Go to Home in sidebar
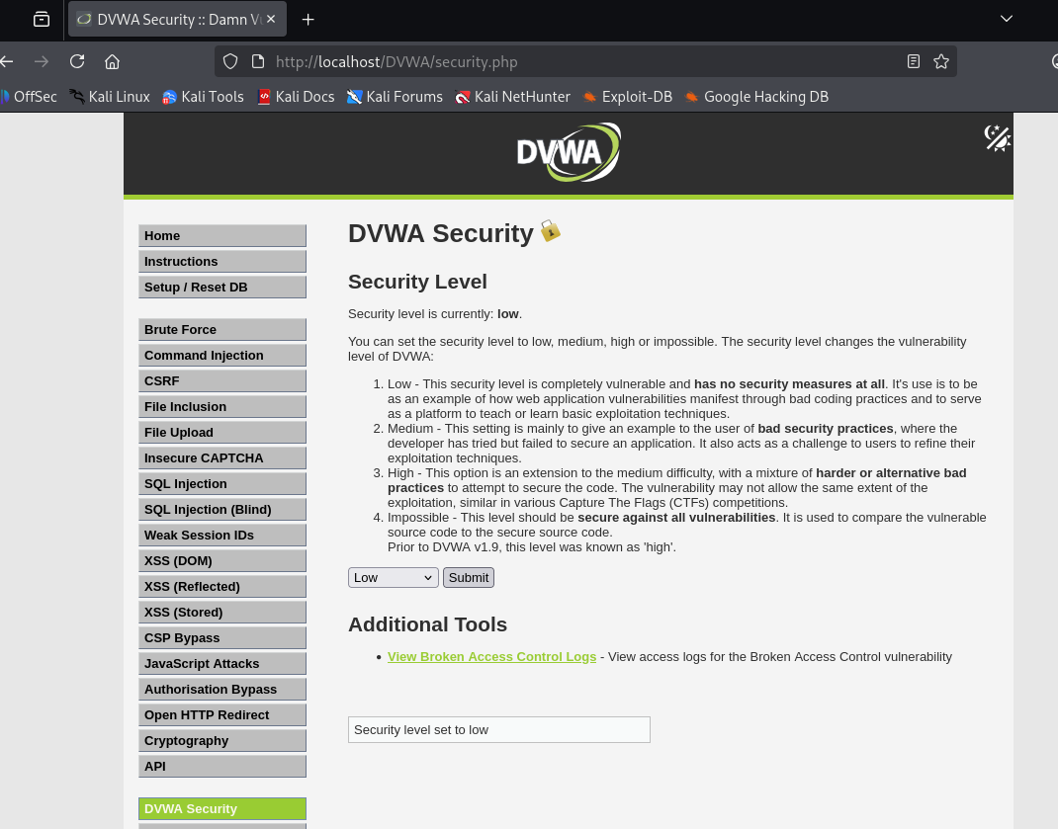This screenshot has width=1058, height=829. (x=222, y=235)
